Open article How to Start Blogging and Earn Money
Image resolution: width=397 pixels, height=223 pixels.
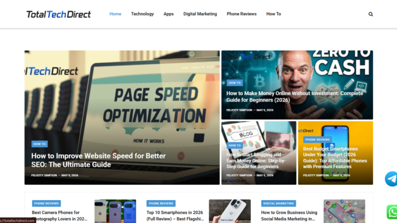point(256,161)
